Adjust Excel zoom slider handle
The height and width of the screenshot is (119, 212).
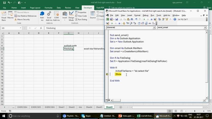click(x=195, y=111)
